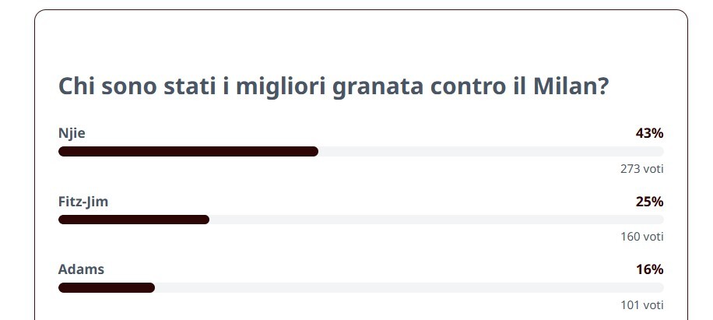Click the grey unfilled part of Adams' bar
The image size is (713, 320).
pos(409,288)
